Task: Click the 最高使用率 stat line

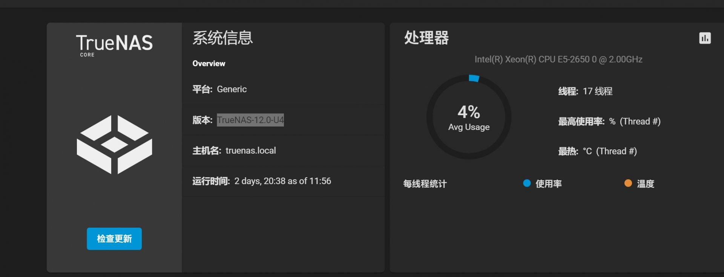Action: pyautogui.click(x=609, y=121)
